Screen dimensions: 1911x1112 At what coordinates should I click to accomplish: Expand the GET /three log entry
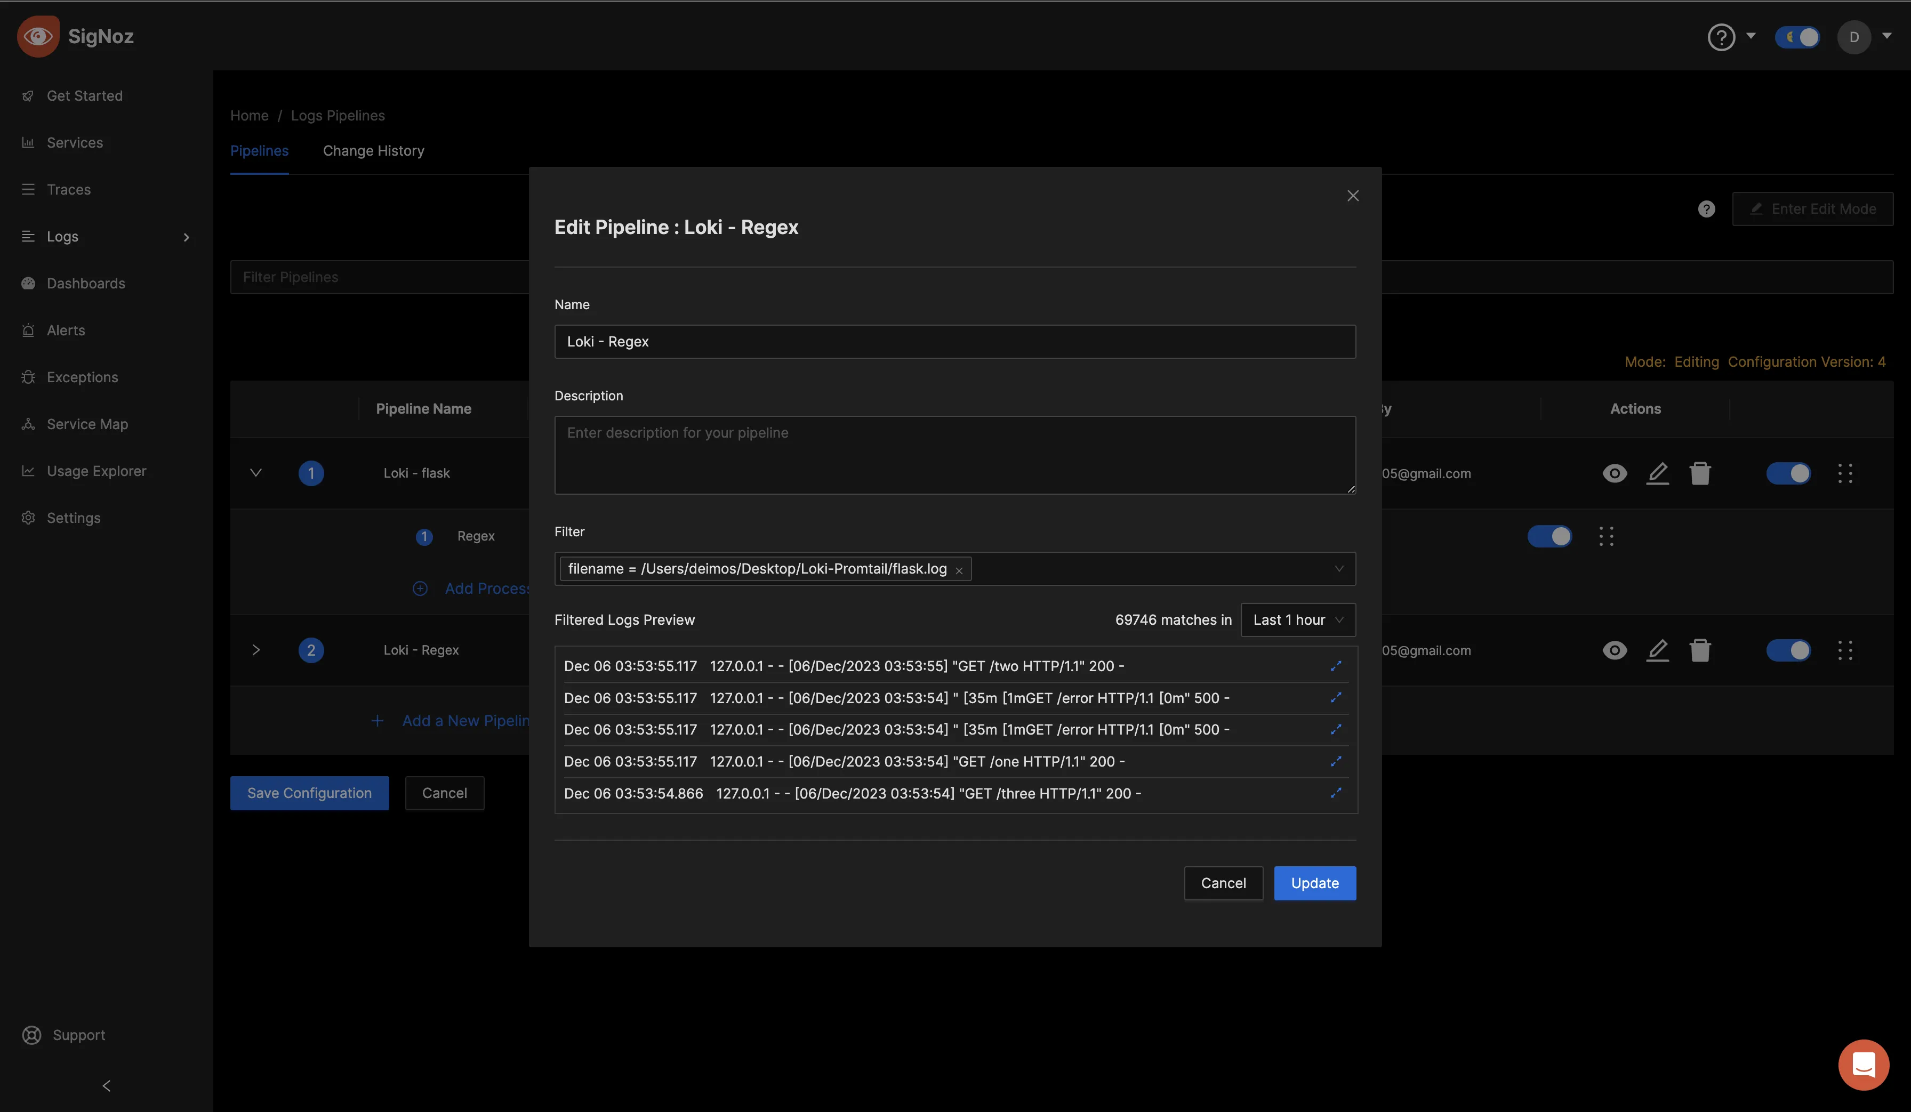pos(1336,793)
